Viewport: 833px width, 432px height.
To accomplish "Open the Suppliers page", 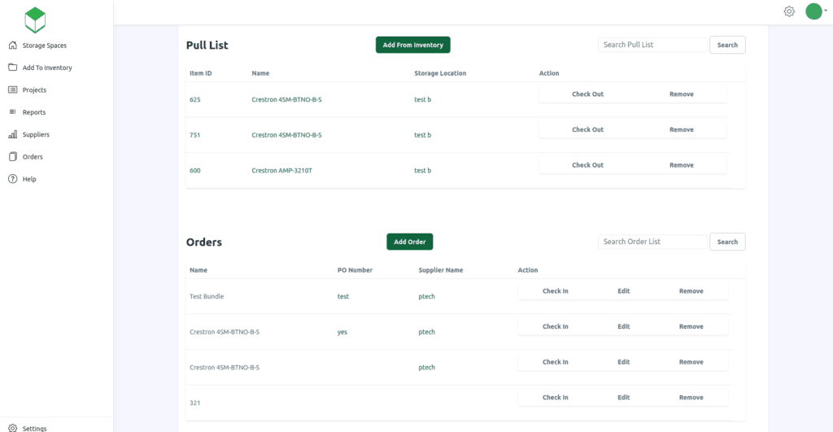I will (x=36, y=135).
